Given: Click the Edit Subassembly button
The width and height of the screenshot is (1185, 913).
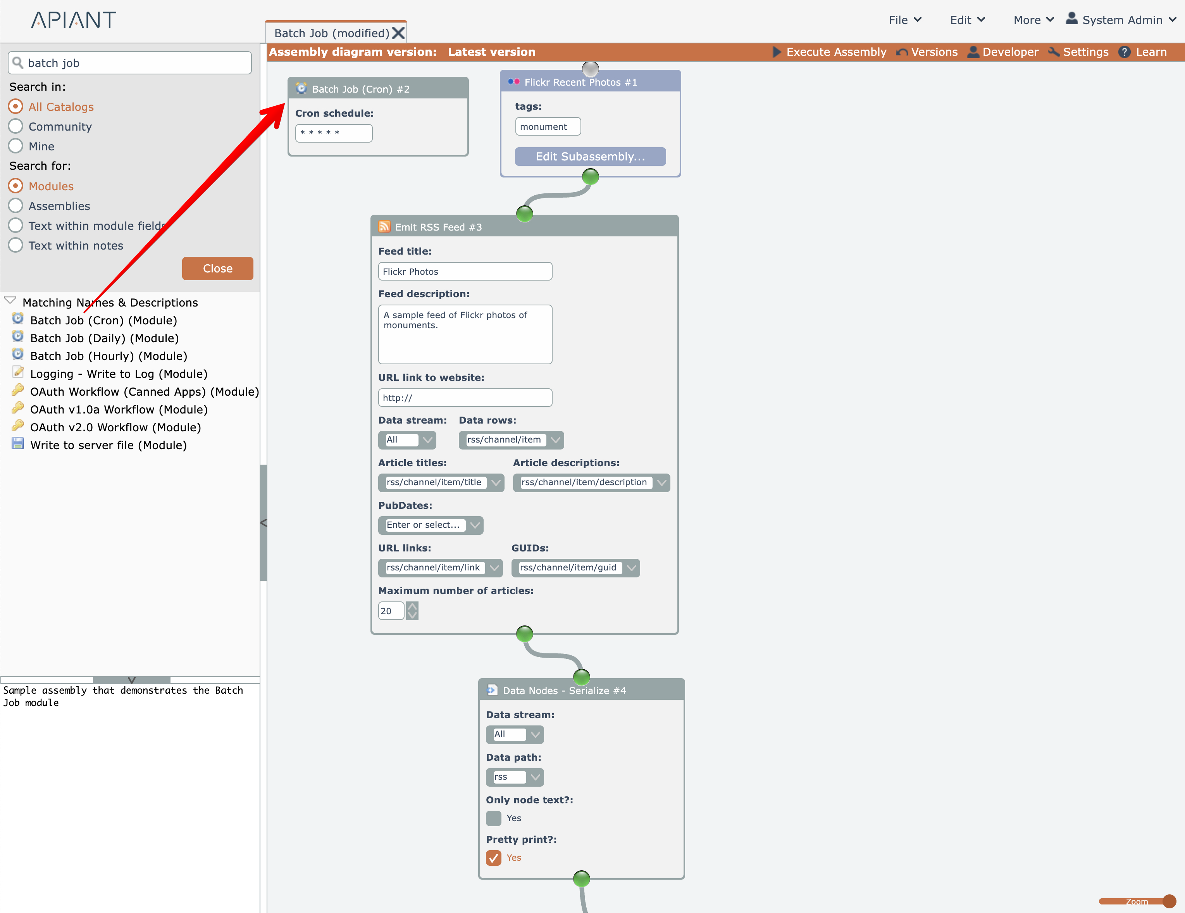Looking at the screenshot, I should click(x=590, y=157).
